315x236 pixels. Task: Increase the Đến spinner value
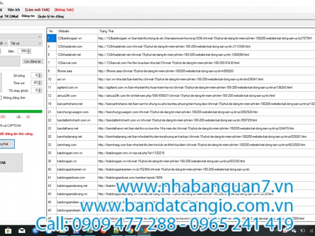click(28, 50)
